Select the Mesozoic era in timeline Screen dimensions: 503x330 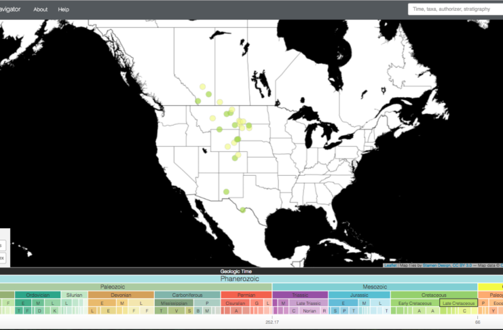pyautogui.click(x=374, y=287)
